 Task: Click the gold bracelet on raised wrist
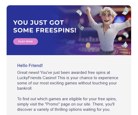pos(89,15)
